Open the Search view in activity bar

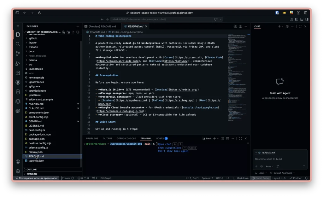[18, 44]
